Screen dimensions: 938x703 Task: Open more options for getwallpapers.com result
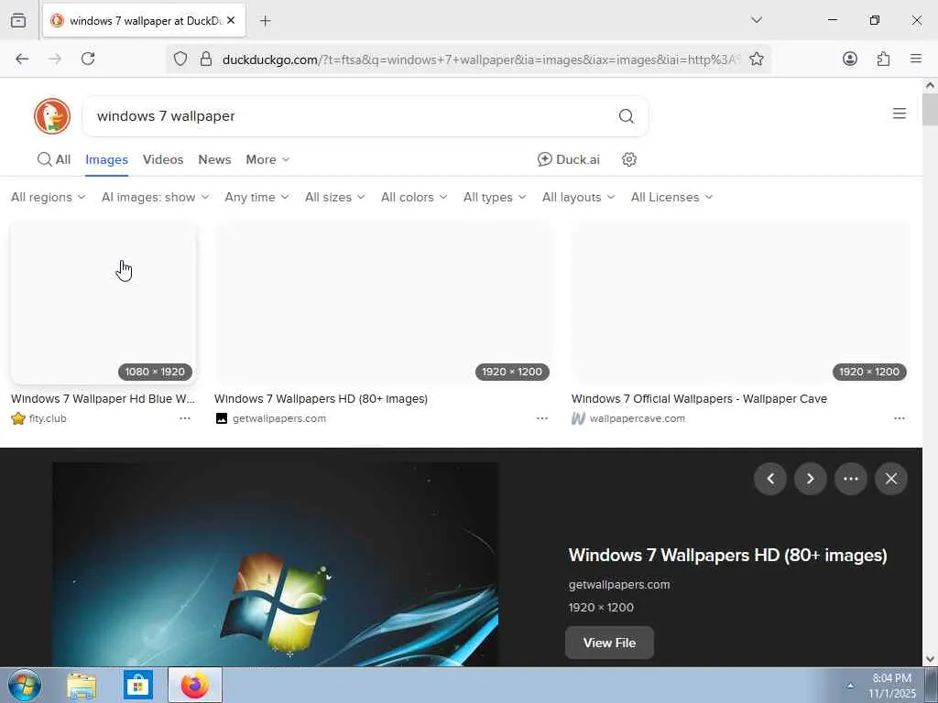(x=542, y=418)
